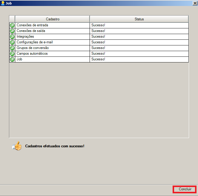
Task: Click the green check icon beside Conexões de entrada
Action: [12, 25]
